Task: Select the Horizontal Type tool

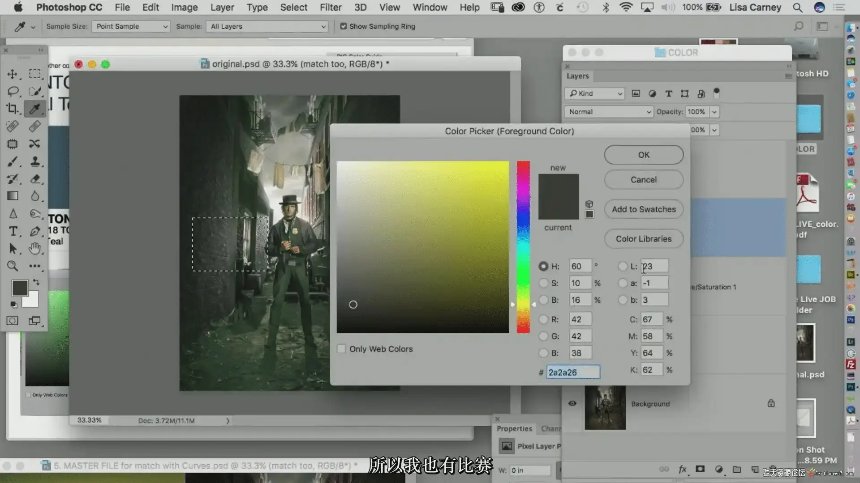Action: [13, 231]
